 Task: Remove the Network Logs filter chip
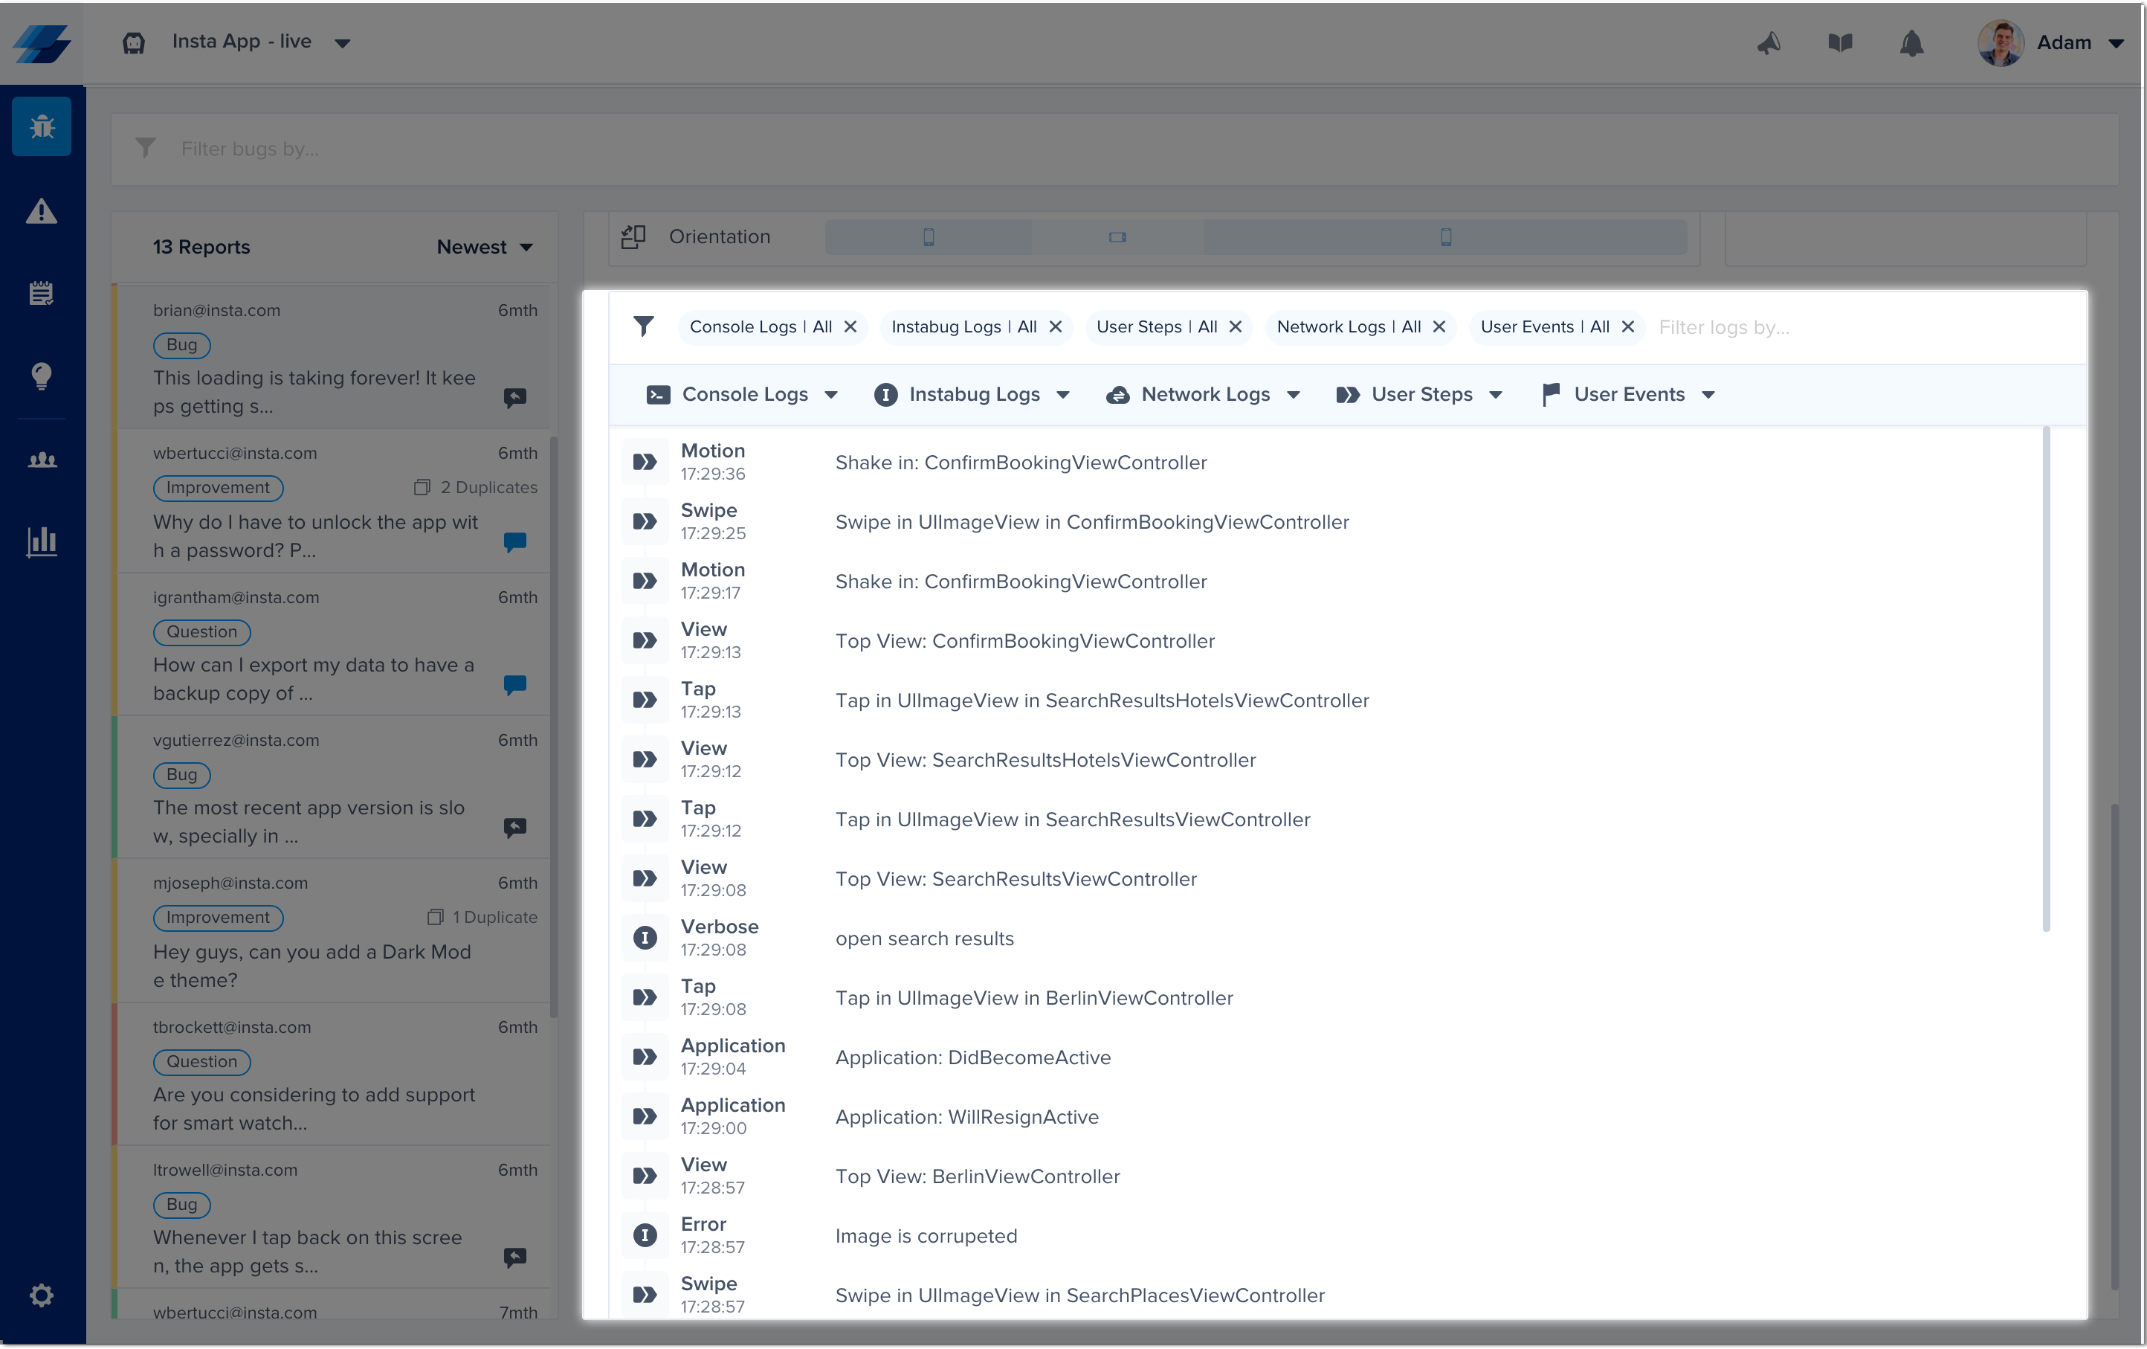[1439, 327]
